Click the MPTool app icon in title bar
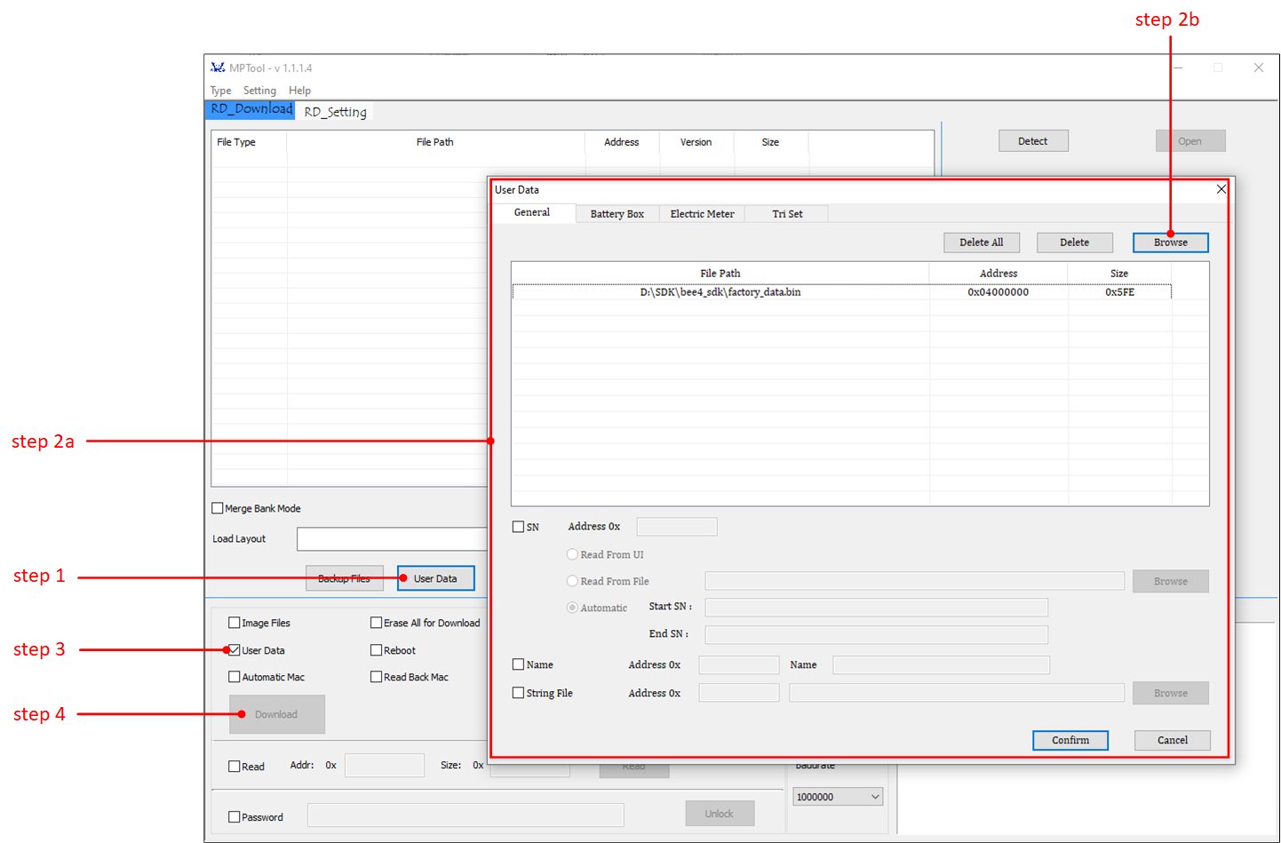The image size is (1281, 843). click(x=218, y=68)
